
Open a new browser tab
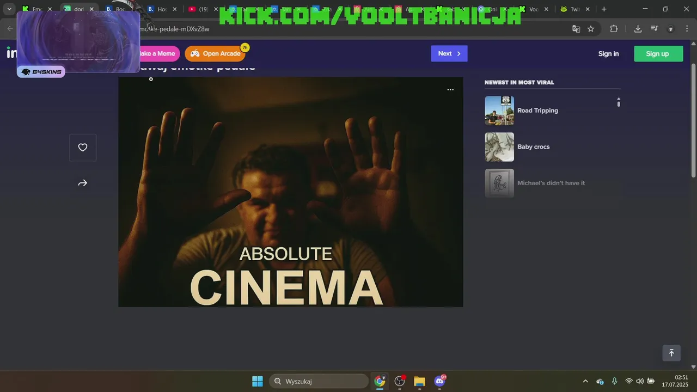[x=604, y=9]
